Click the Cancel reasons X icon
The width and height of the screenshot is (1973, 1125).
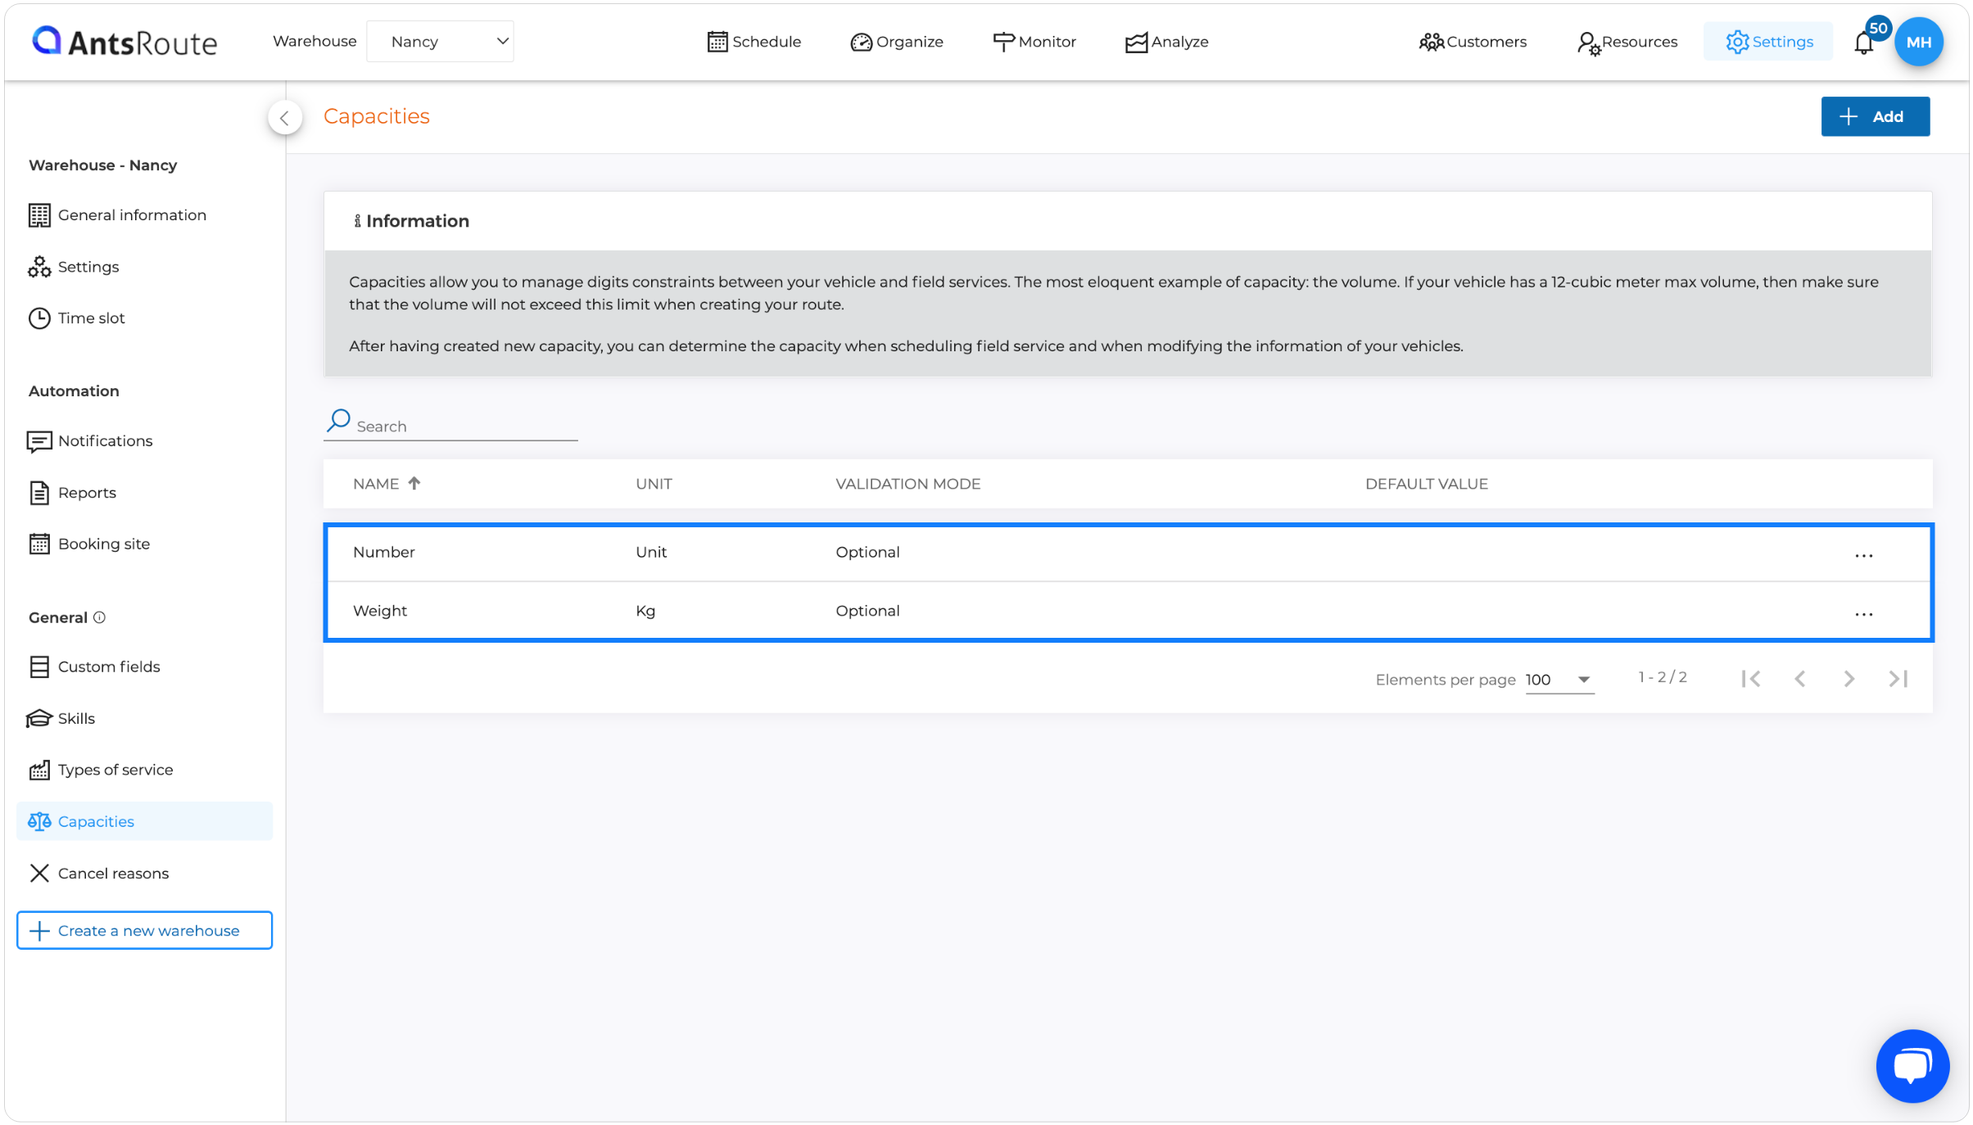tap(39, 874)
